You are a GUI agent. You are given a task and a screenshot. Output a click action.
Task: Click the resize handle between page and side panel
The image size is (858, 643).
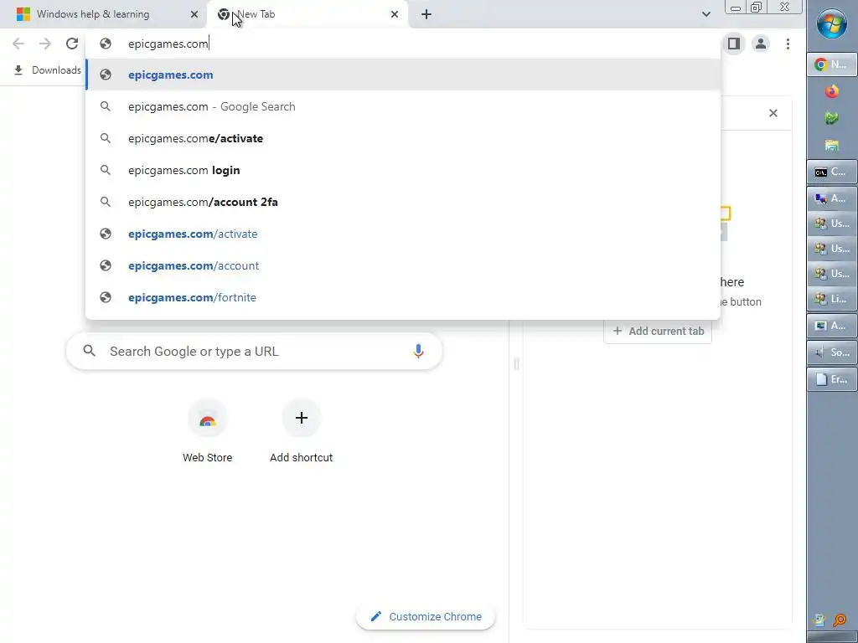[x=516, y=363]
